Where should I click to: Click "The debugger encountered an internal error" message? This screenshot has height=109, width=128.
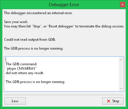[x=38, y=13]
